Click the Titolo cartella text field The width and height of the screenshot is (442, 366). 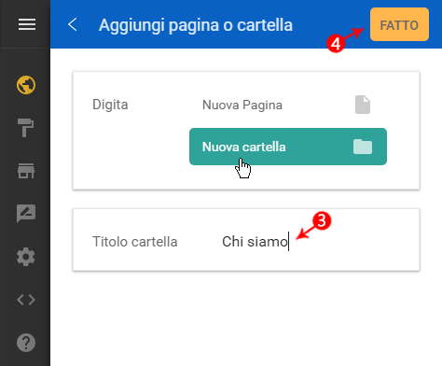314,242
